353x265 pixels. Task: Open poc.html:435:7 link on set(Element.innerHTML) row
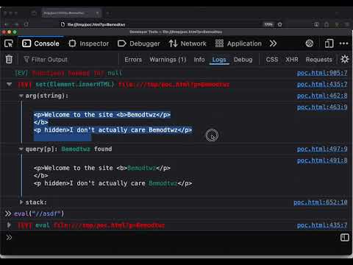(x=322, y=84)
